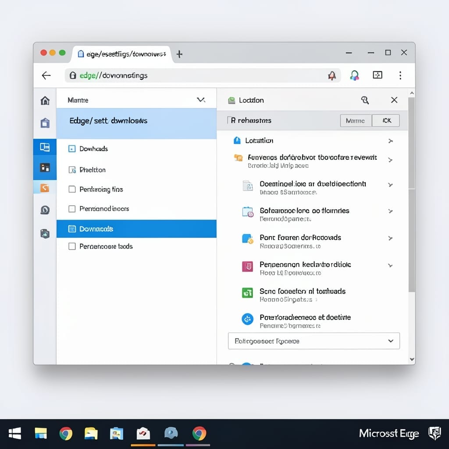This screenshot has width=449, height=449.
Task: Expand the Pont Fooren donRotoxads chevron
Action: [x=390, y=238]
